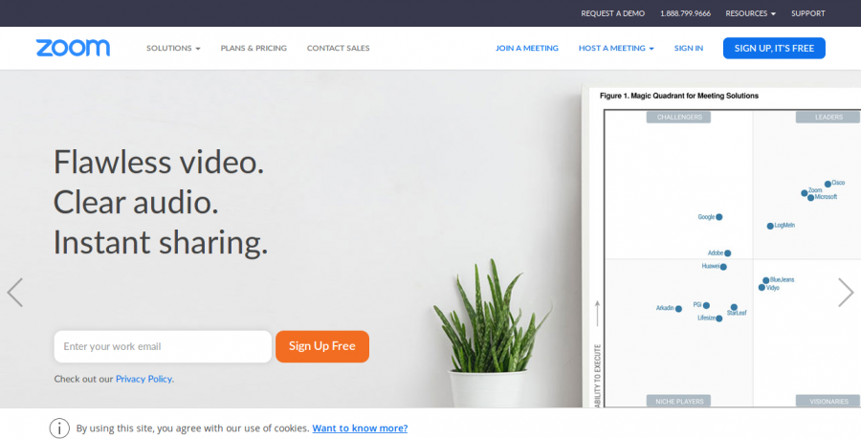Image resolution: width=861 pixels, height=439 pixels.
Task: Expand the Solutions dropdown menu
Action: (173, 48)
